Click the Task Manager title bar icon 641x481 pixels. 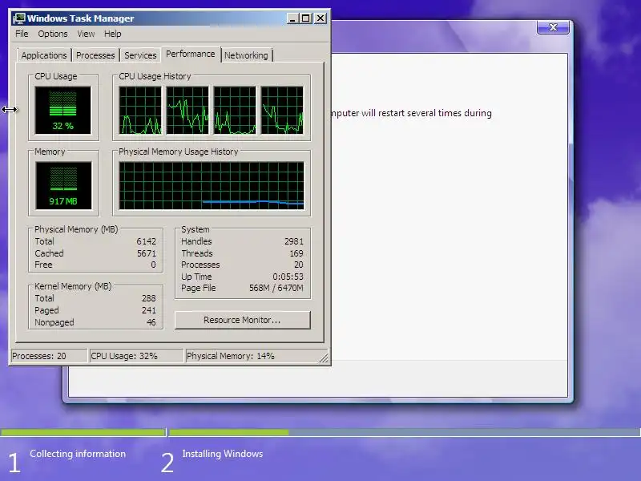(18, 18)
